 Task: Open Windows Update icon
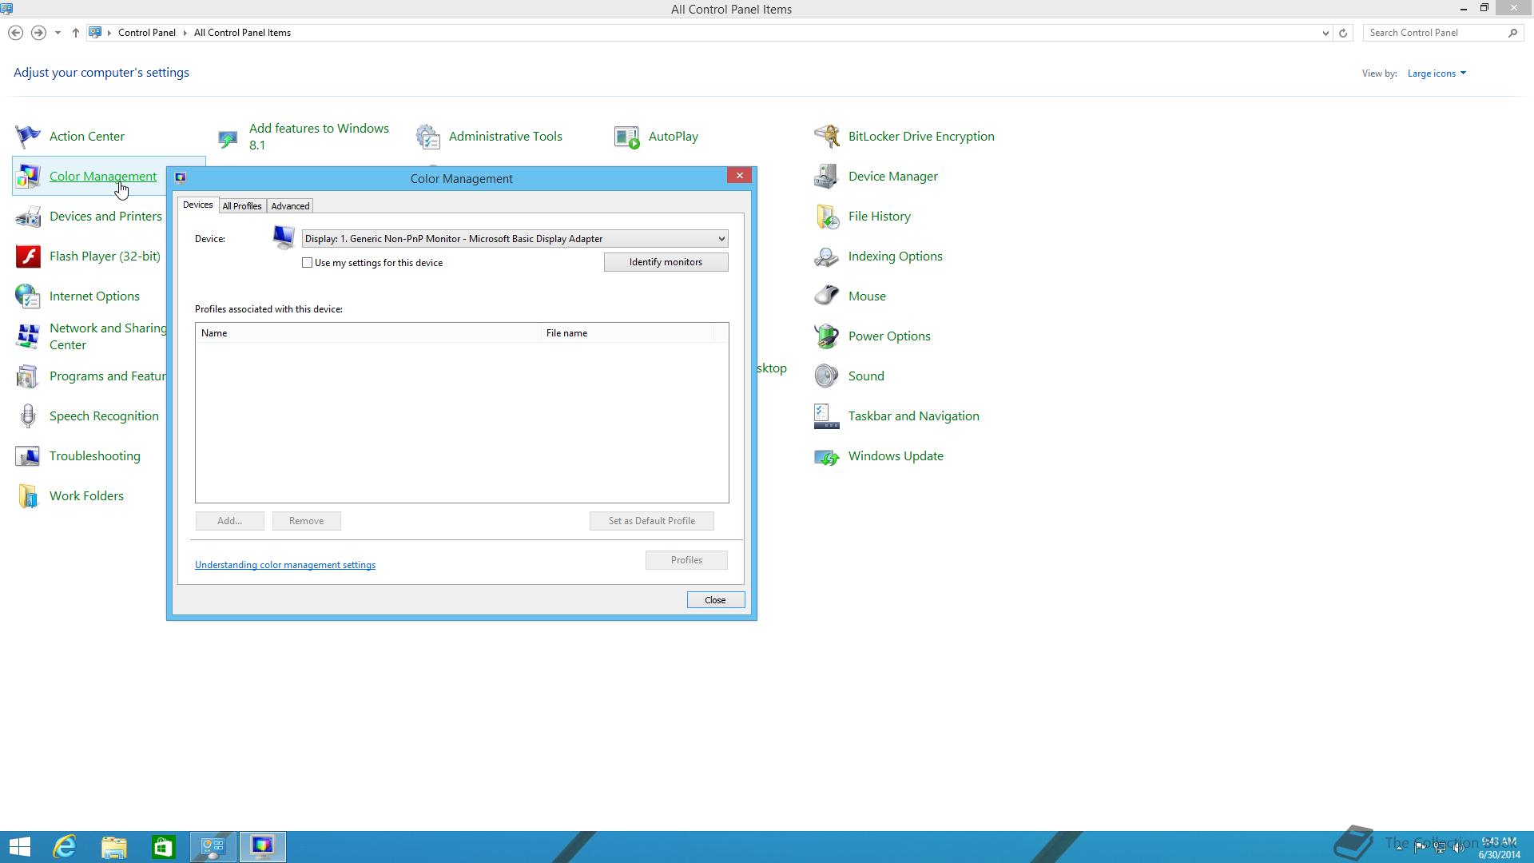[827, 456]
